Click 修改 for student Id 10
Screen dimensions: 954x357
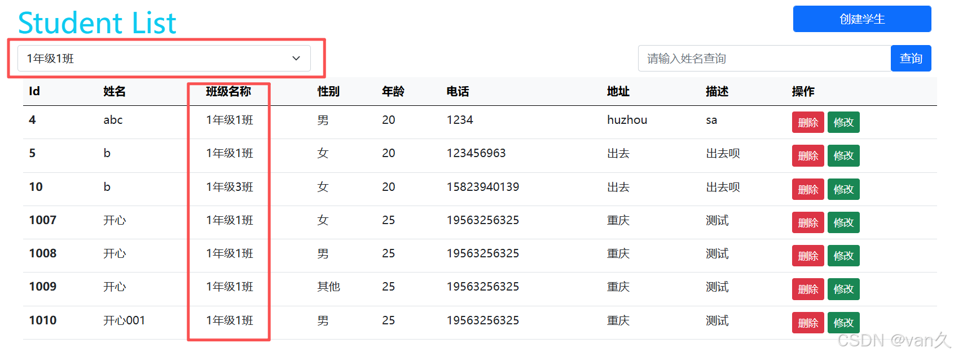(843, 189)
